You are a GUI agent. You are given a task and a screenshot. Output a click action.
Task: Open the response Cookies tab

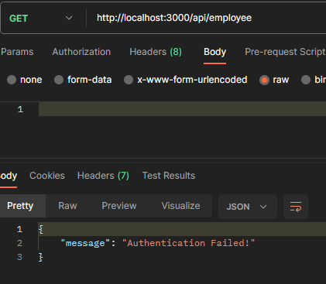click(x=47, y=176)
